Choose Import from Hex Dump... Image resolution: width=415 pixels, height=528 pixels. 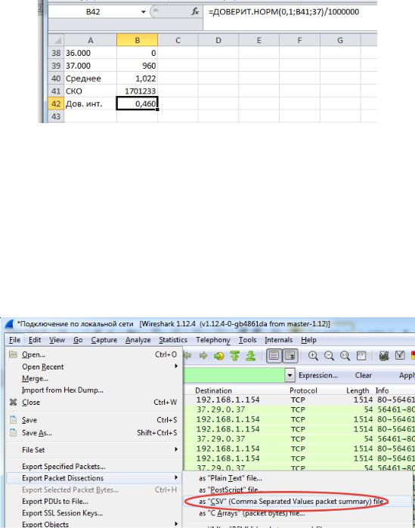(63, 391)
